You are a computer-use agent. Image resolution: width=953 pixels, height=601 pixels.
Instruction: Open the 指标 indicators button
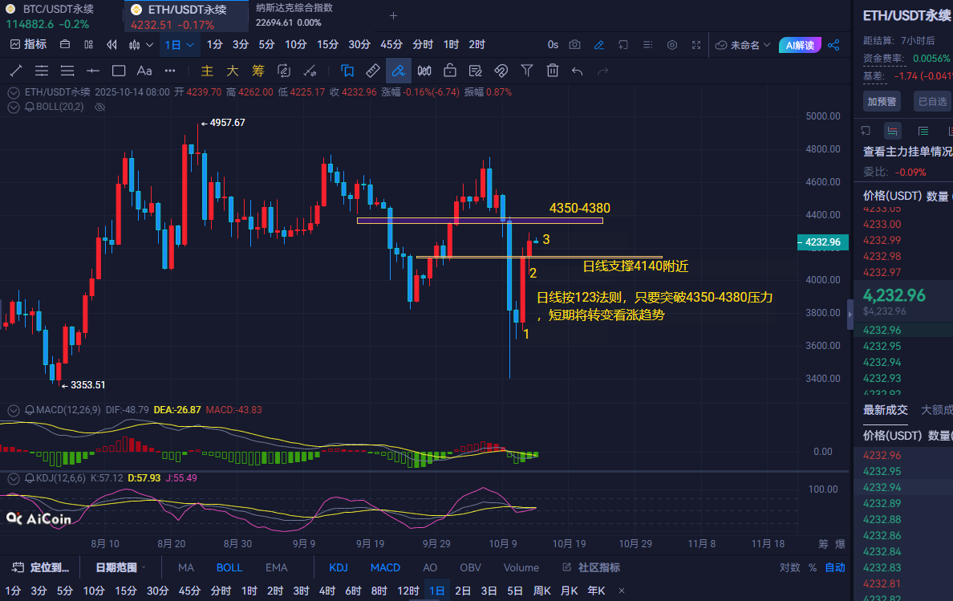[x=29, y=44]
